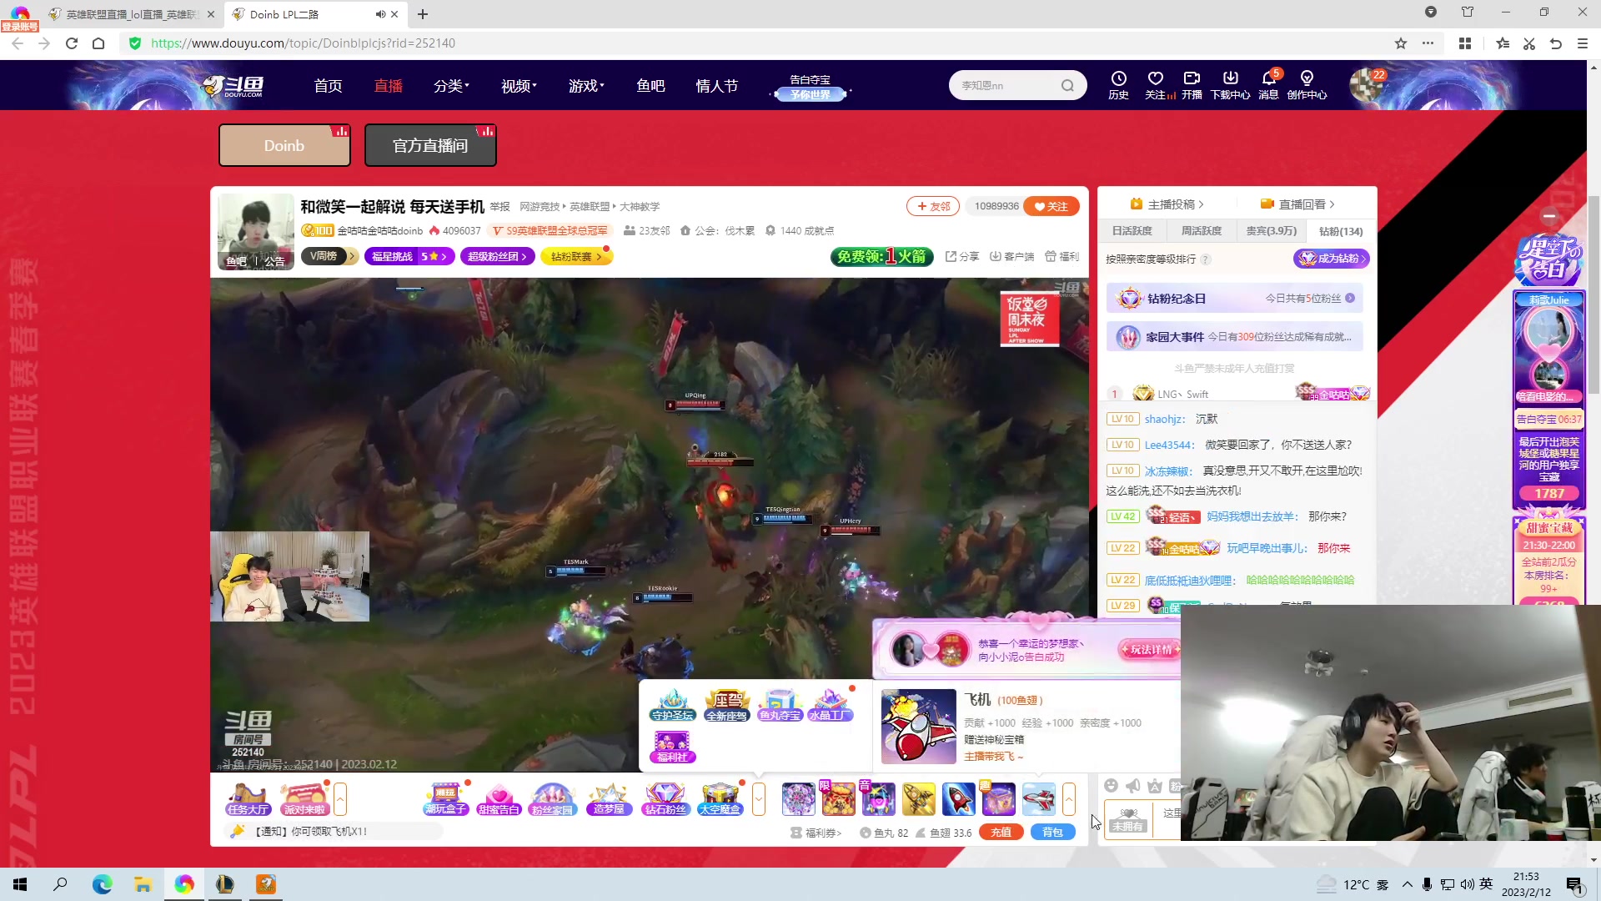Viewport: 1601px width, 901px height.
Task: Click the browser bookmark star icon
Action: (x=1401, y=43)
